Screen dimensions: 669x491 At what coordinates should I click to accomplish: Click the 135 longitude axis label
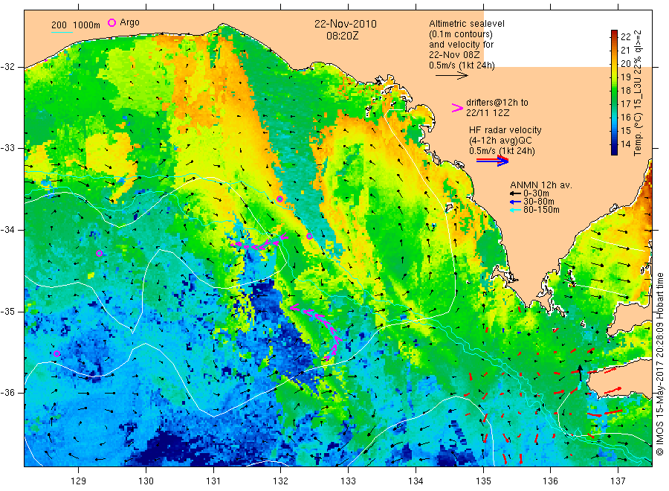click(x=483, y=481)
